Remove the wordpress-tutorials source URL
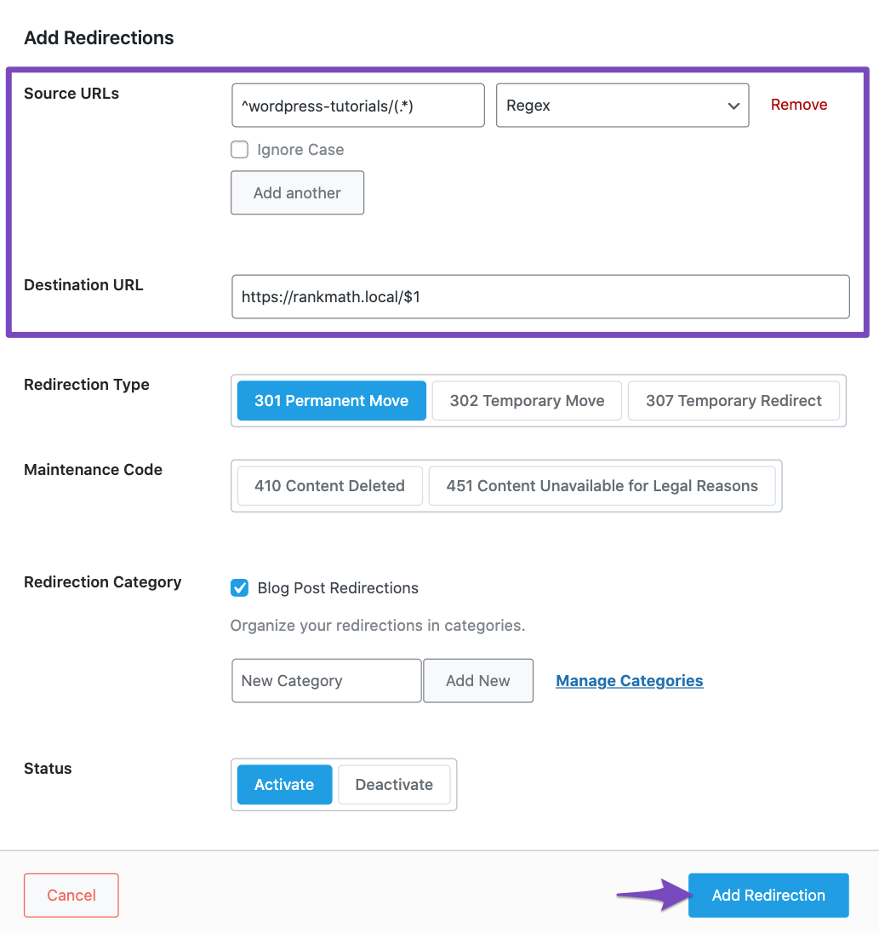Screen dimensions: 879x933 point(798,105)
